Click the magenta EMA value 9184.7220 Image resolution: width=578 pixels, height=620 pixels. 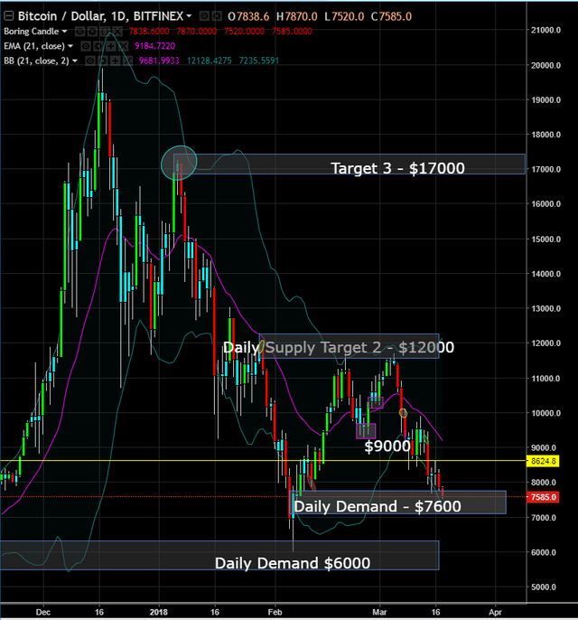[154, 46]
